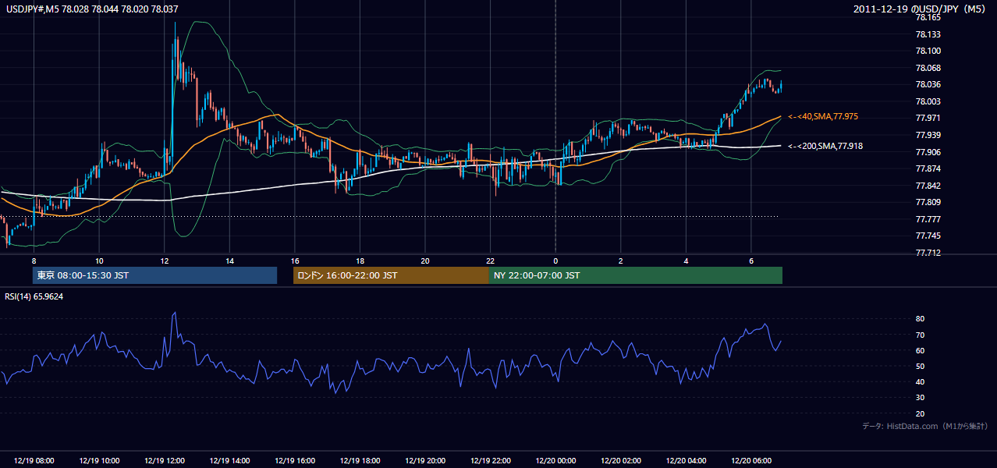Click the USDJPY#,M5 header quote text
This screenshot has width=997, height=468.
[x=92, y=9]
